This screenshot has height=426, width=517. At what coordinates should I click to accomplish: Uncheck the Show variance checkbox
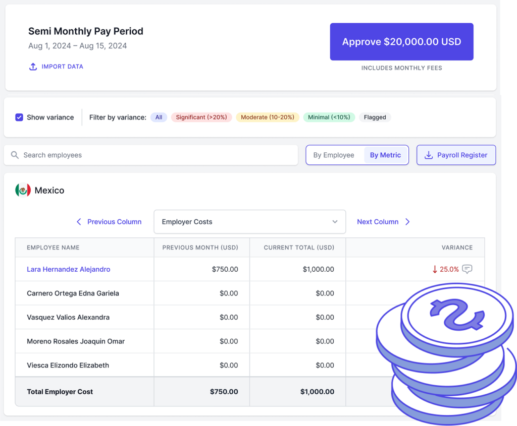point(19,117)
